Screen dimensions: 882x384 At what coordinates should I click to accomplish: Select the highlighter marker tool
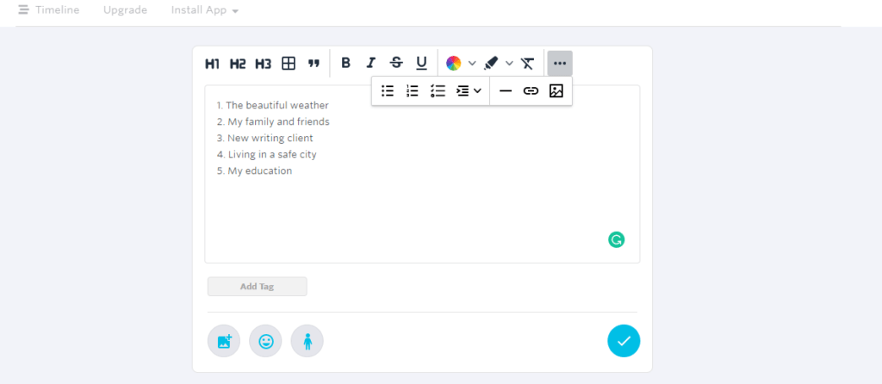(x=491, y=63)
